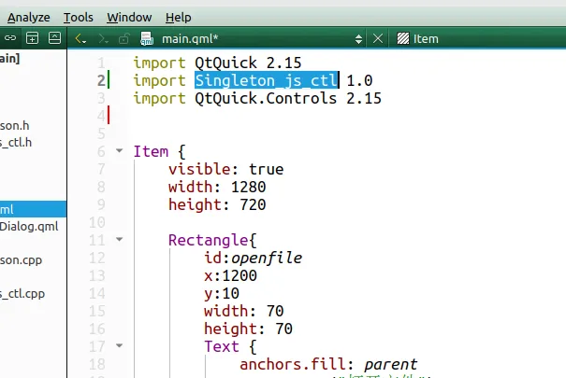
Task: Select the son.h file in project tree
Action: pyautogui.click(x=14, y=126)
